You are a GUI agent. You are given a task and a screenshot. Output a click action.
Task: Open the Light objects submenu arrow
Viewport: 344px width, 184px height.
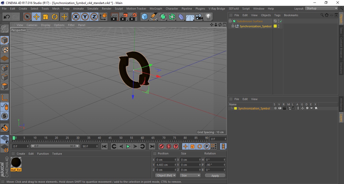[212, 20]
